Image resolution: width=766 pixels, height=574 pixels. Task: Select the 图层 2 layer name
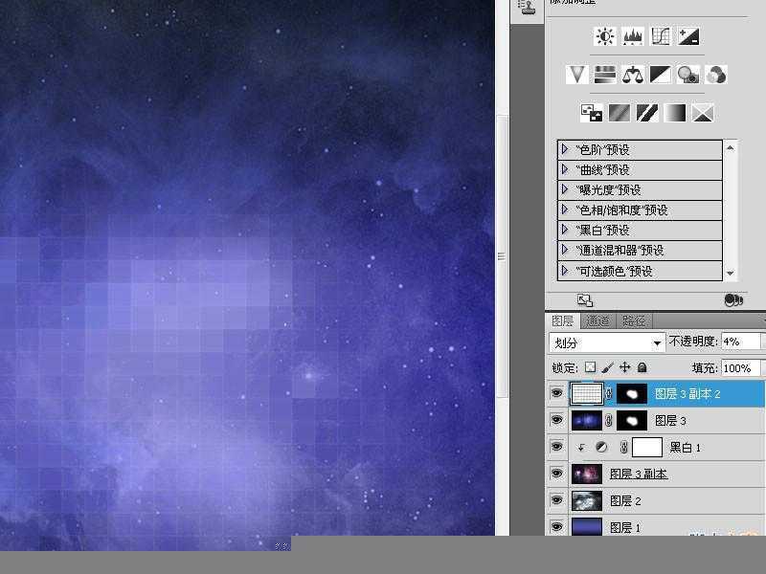(x=625, y=500)
